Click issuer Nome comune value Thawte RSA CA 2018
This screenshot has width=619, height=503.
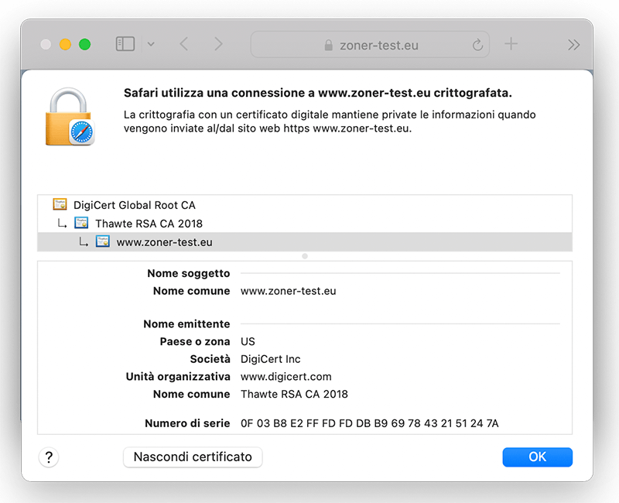click(x=294, y=394)
